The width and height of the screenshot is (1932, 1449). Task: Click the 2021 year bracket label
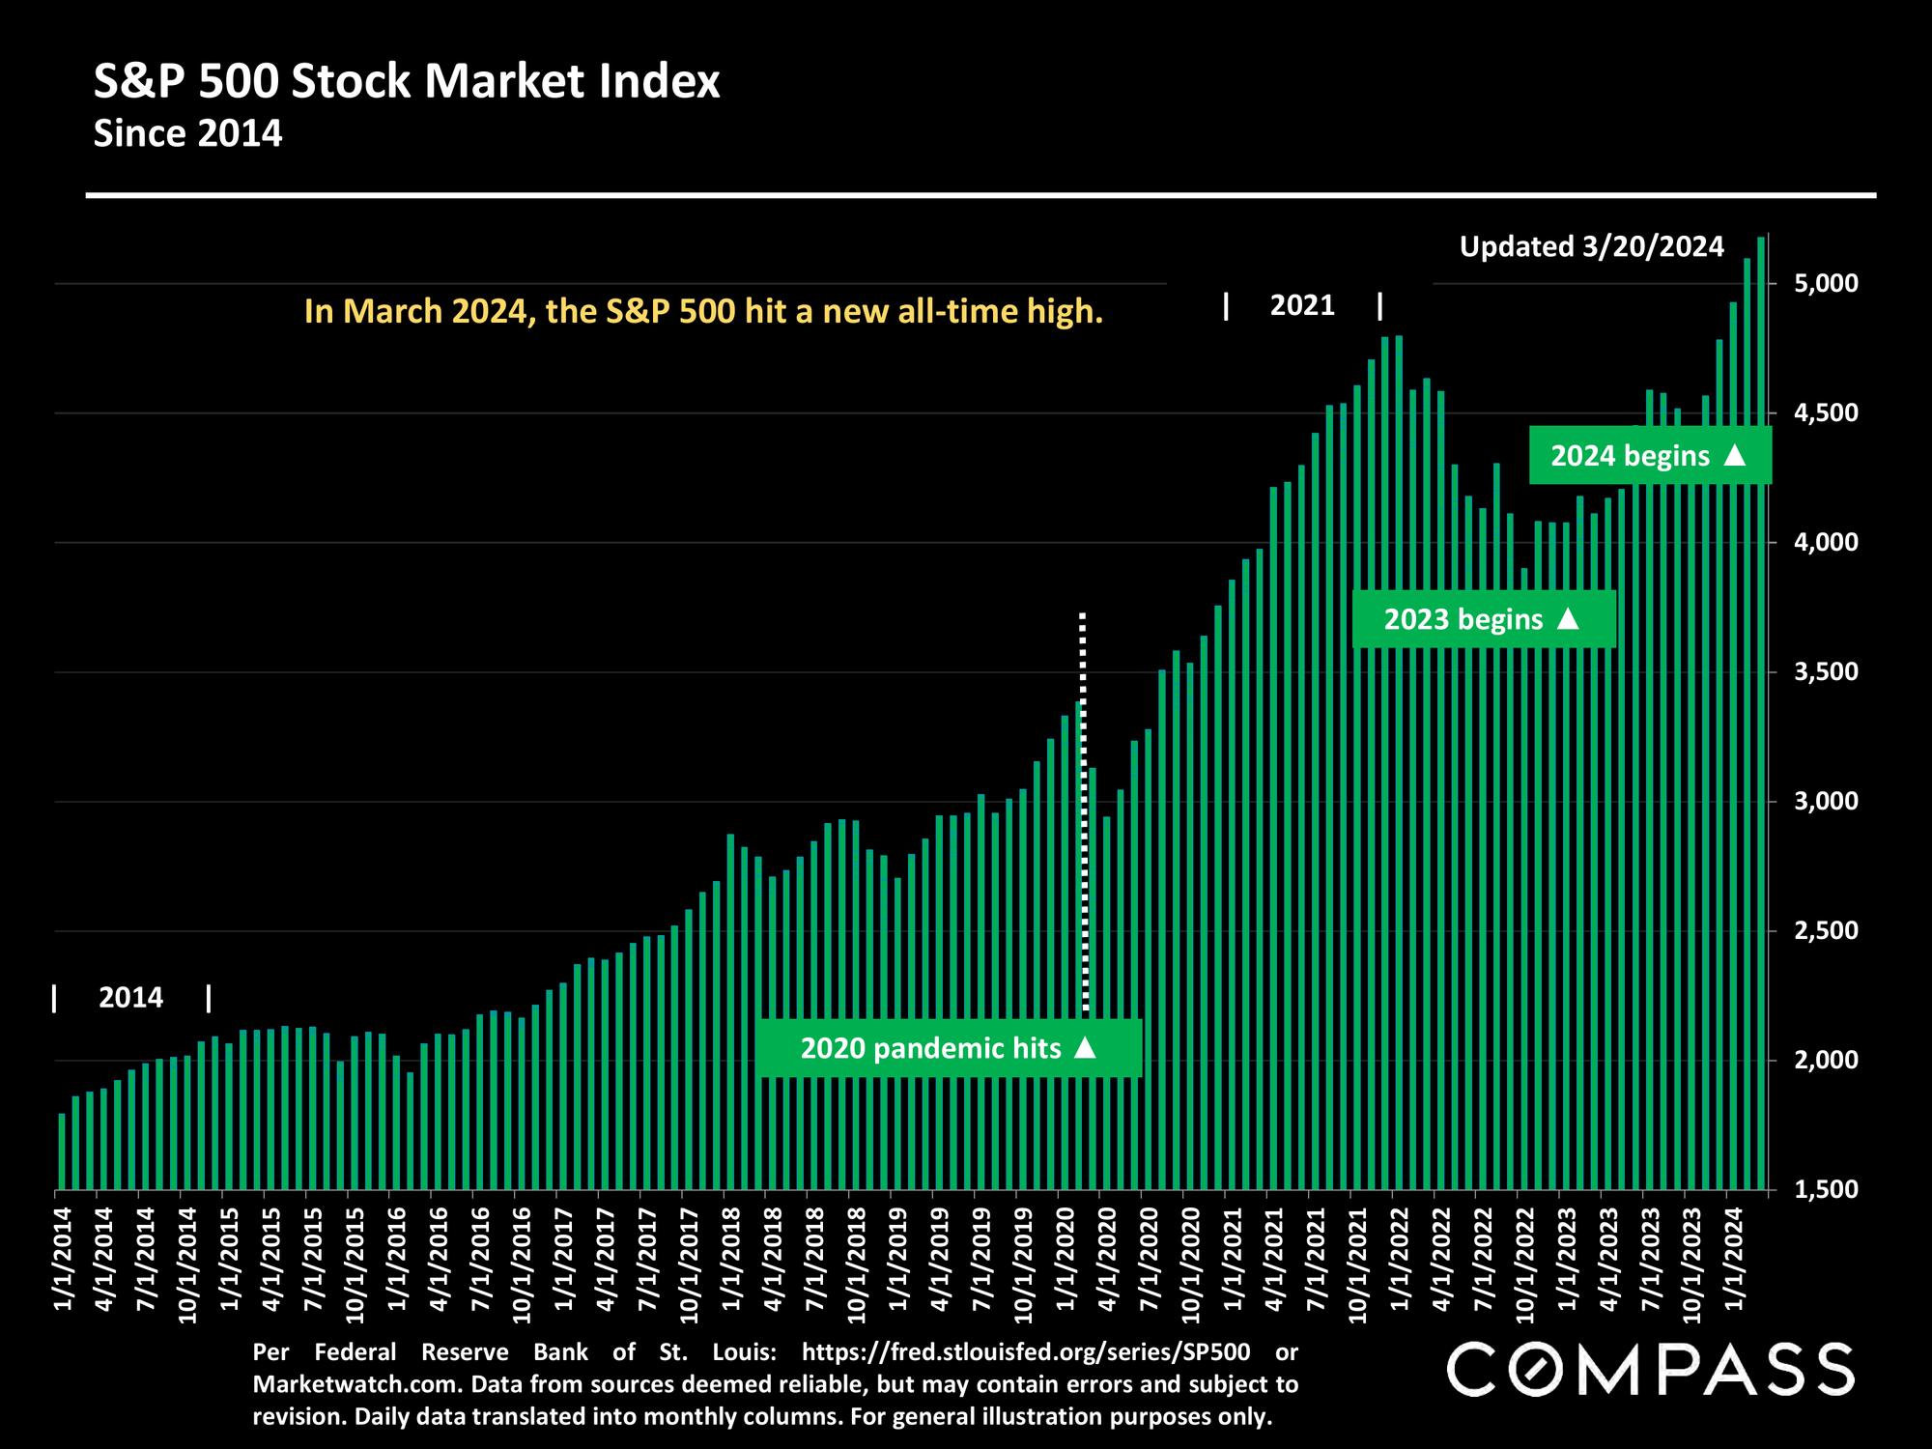point(1302,306)
